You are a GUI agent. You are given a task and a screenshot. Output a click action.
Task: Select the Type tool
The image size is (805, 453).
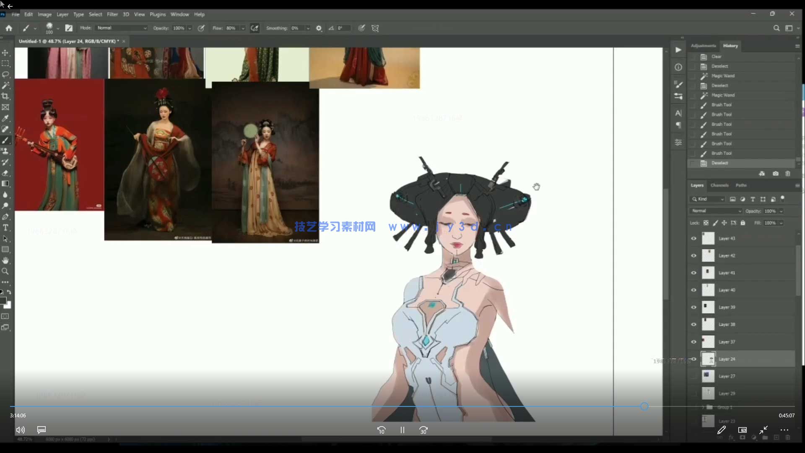tap(6, 228)
